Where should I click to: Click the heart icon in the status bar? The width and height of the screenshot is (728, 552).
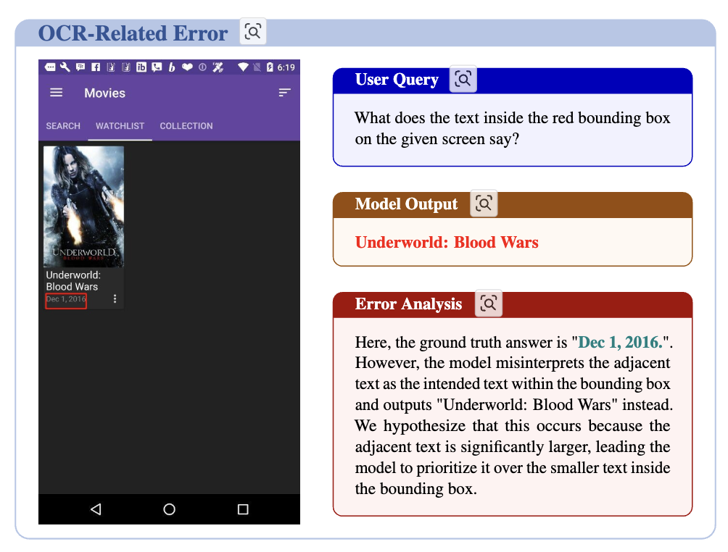coord(187,67)
